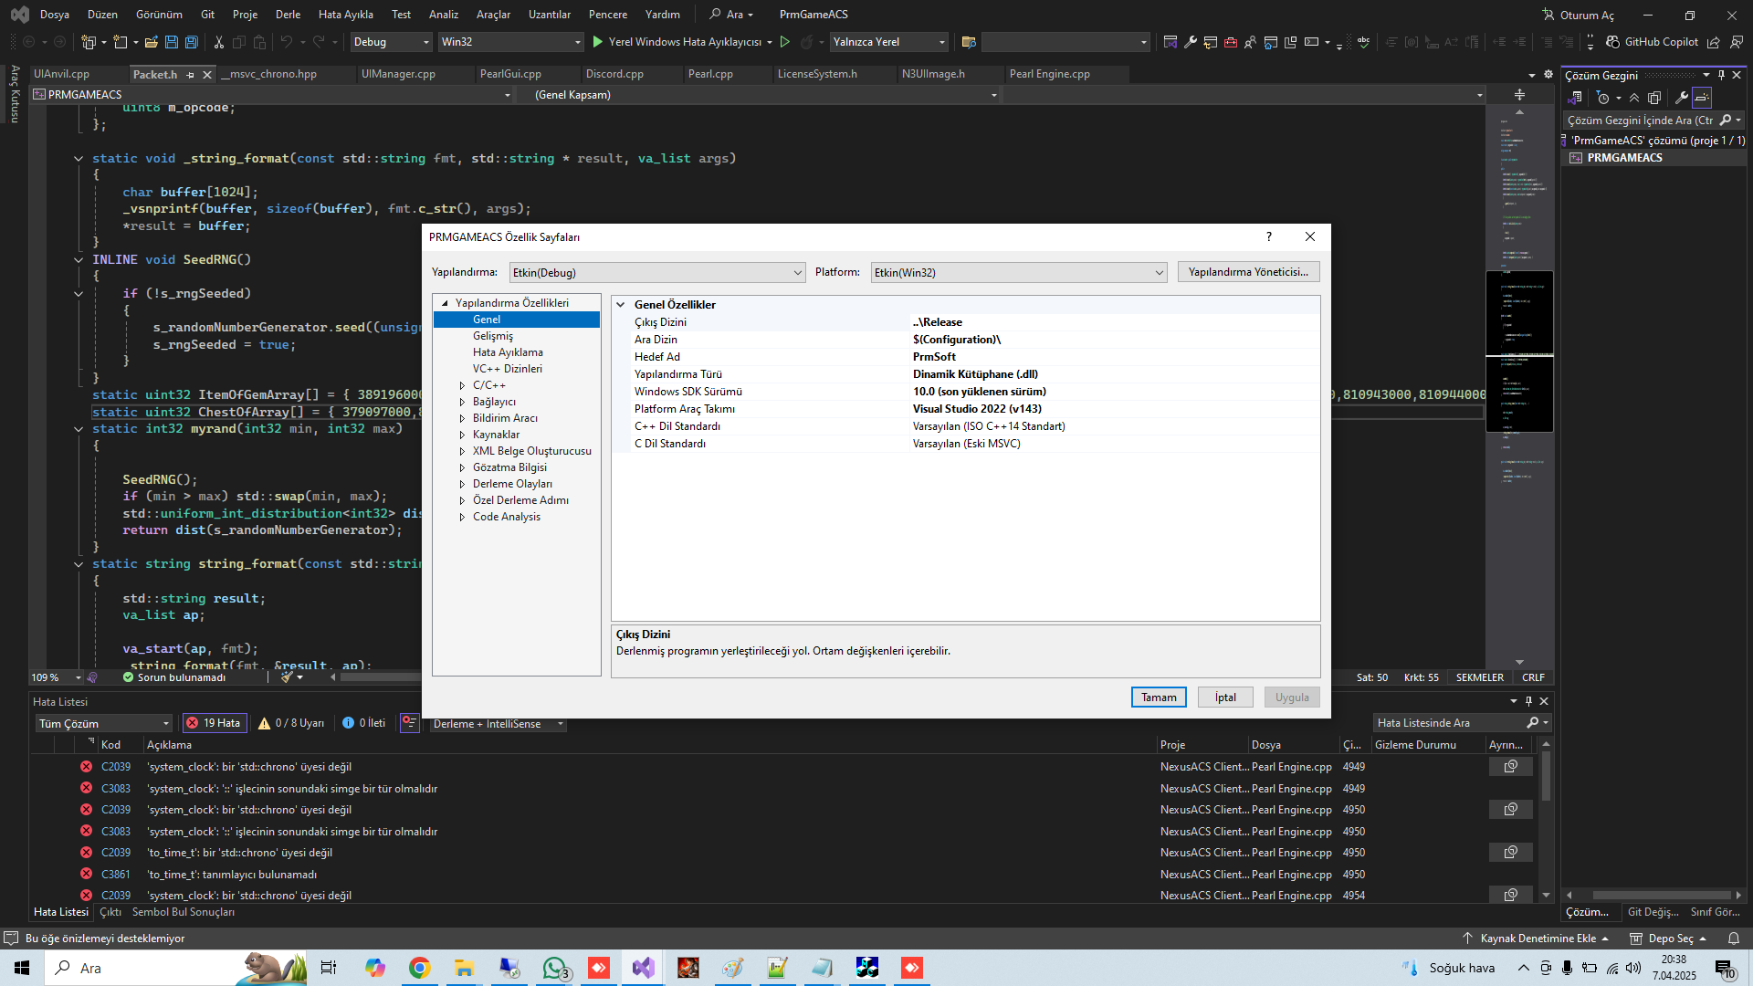Toggle the 0 / 8 Uyarı warnings filter
This screenshot has height=986, width=1753.
(x=291, y=723)
